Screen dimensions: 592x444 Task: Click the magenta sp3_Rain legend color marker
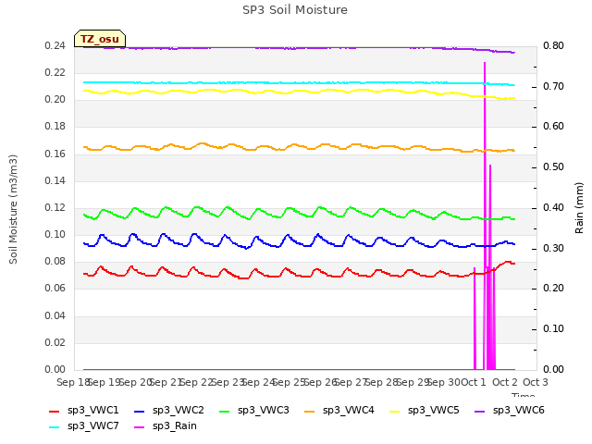(x=140, y=427)
